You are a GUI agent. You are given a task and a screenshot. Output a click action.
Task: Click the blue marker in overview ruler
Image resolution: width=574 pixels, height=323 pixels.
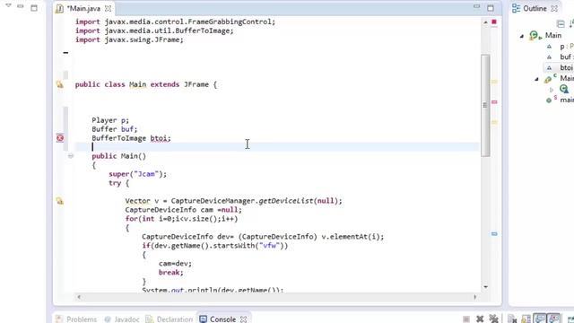point(494,233)
